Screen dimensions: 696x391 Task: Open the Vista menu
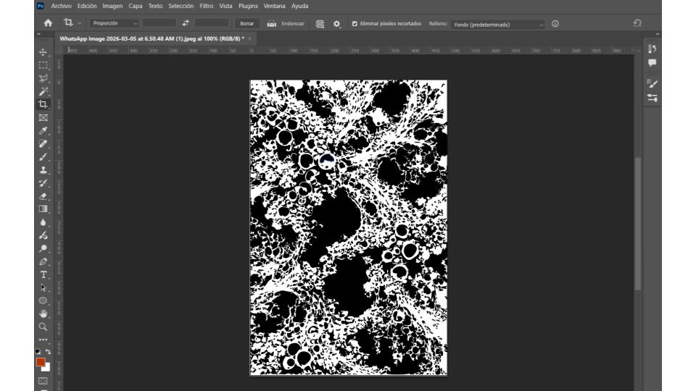(225, 7)
